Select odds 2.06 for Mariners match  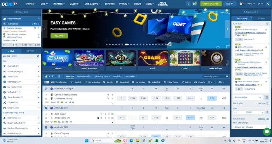[x=212, y=98]
